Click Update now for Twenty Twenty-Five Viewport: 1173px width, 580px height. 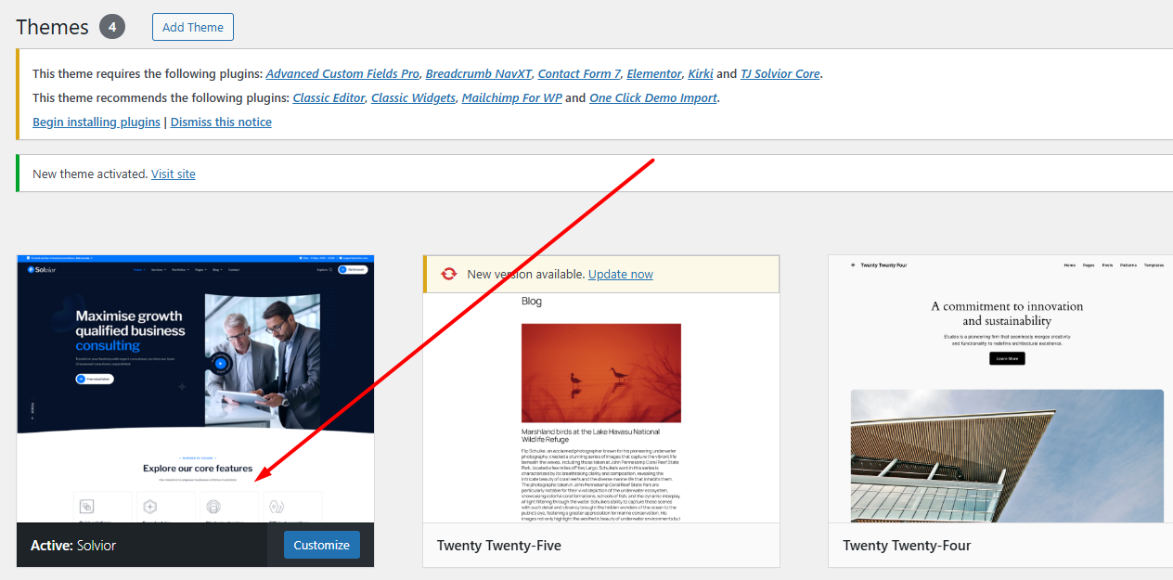coord(621,274)
